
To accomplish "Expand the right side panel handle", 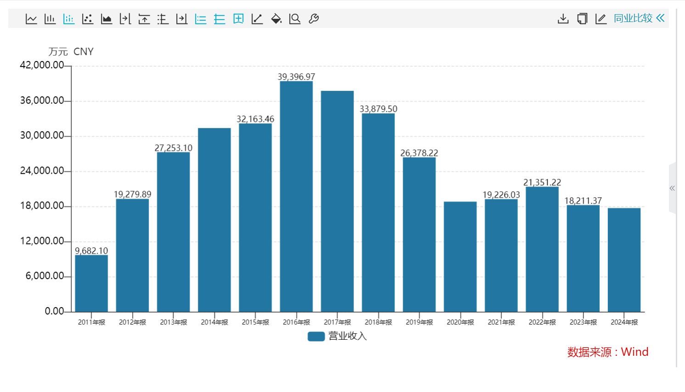I will click(672, 188).
